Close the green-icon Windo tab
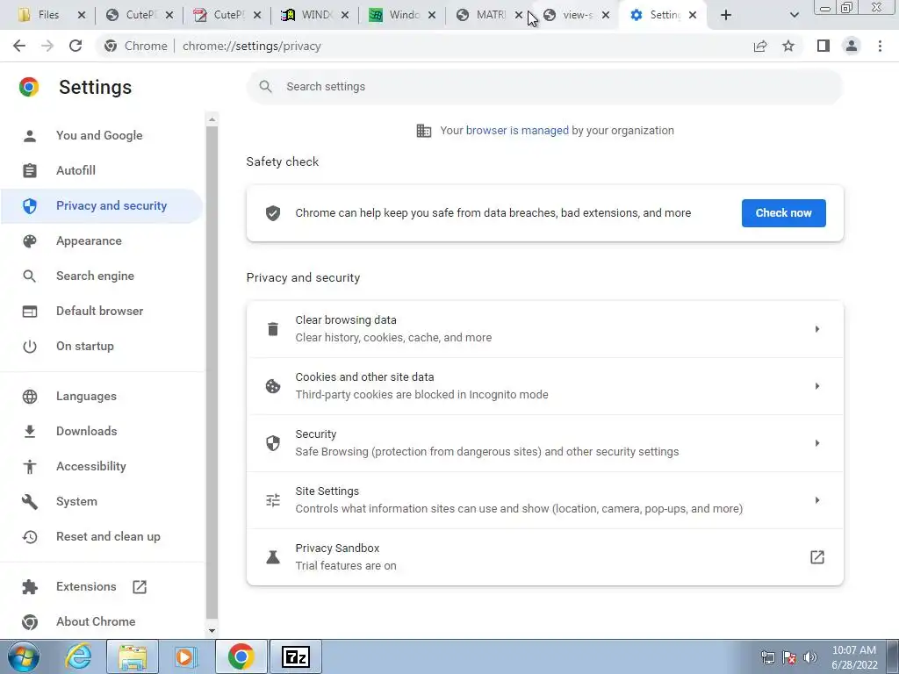The width and height of the screenshot is (899, 674). click(x=432, y=15)
